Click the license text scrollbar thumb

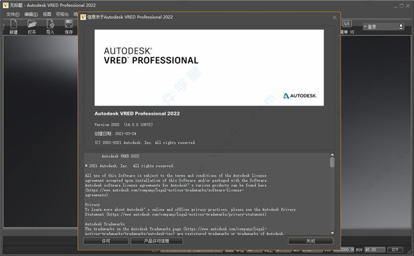pyautogui.click(x=332, y=162)
